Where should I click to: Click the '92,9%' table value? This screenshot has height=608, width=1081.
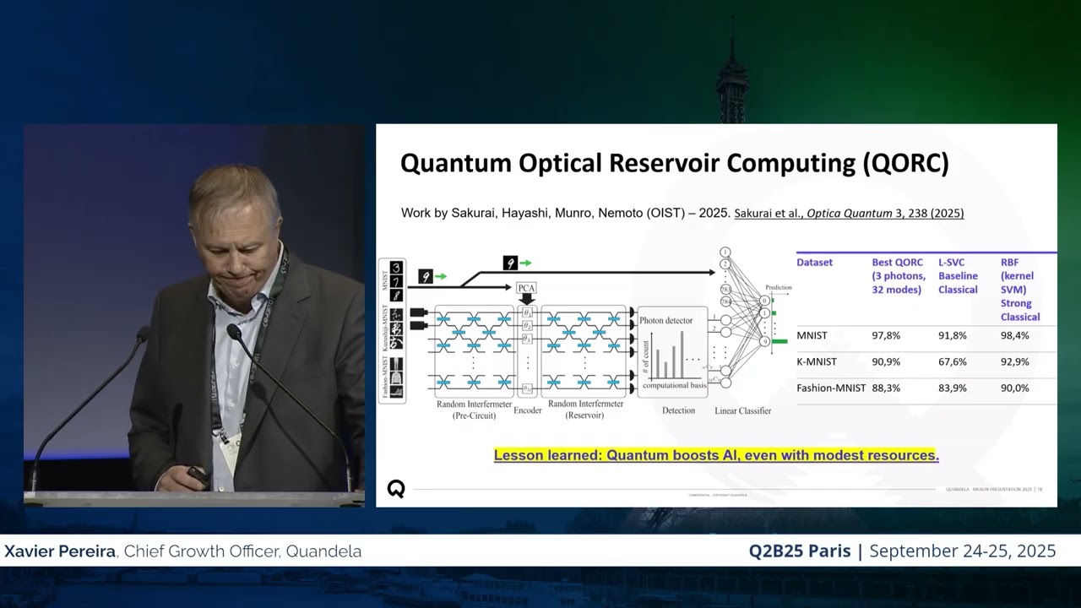click(1014, 362)
